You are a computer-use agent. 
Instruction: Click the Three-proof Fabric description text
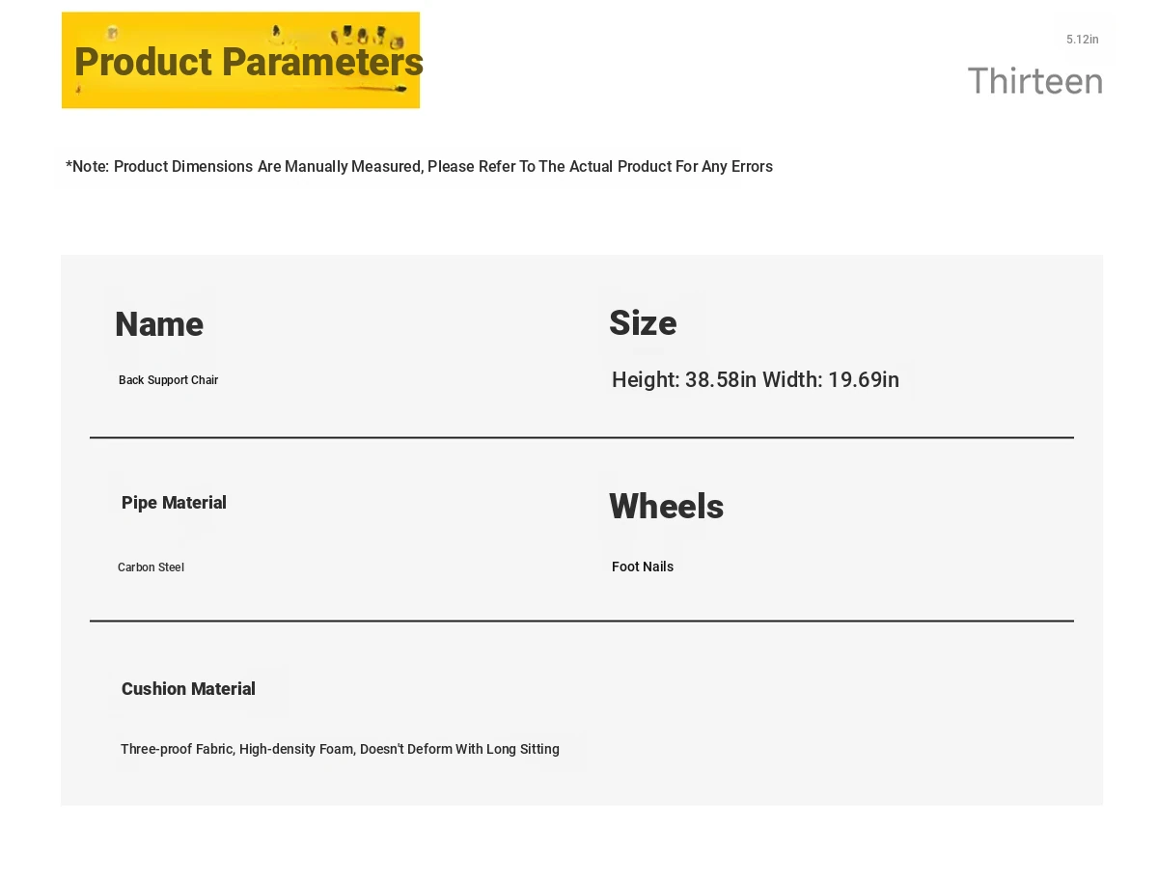[x=340, y=749]
